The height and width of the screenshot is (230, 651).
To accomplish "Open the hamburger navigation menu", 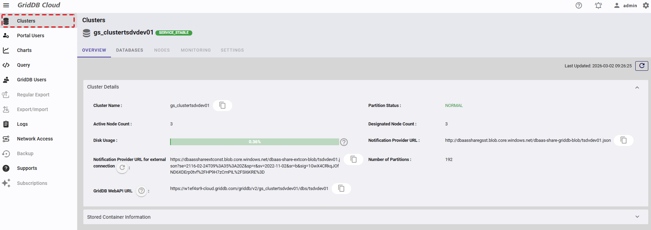I will pyautogui.click(x=6, y=5).
